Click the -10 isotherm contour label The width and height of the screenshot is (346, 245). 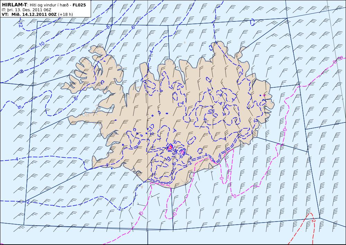coord(42,44)
